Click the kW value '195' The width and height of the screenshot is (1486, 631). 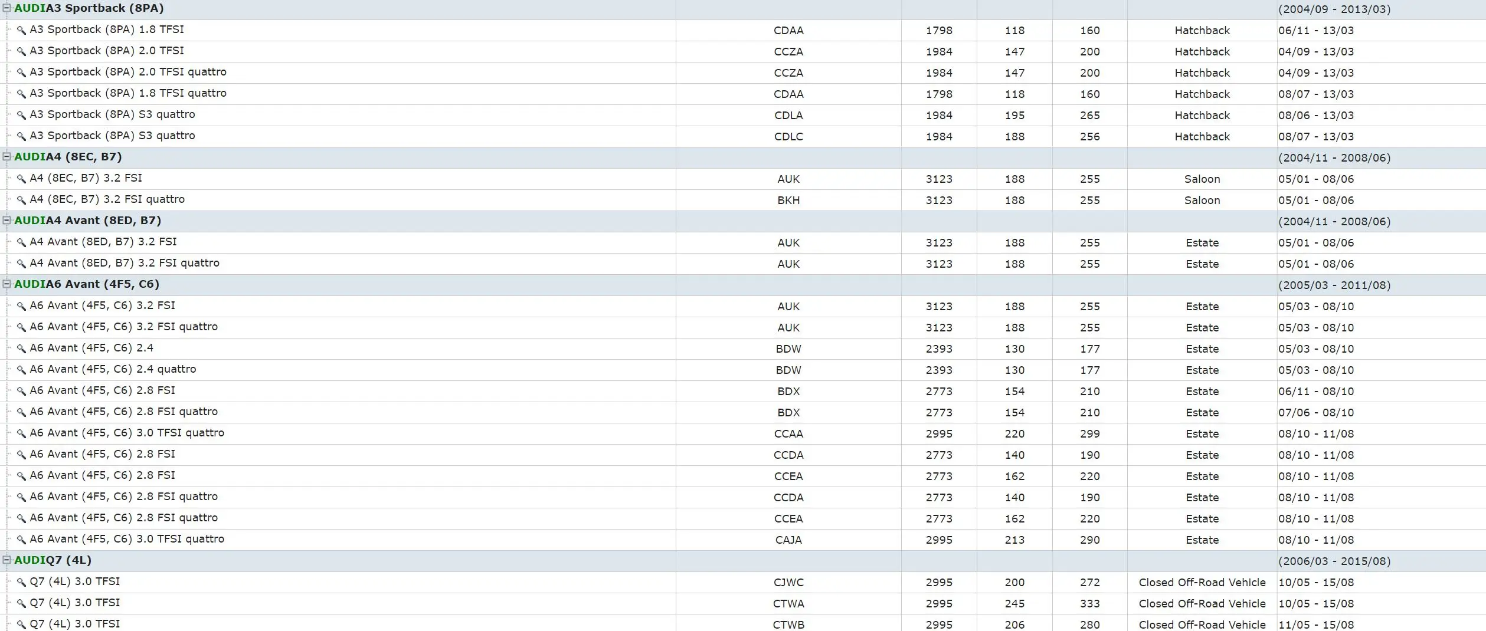[1014, 116]
